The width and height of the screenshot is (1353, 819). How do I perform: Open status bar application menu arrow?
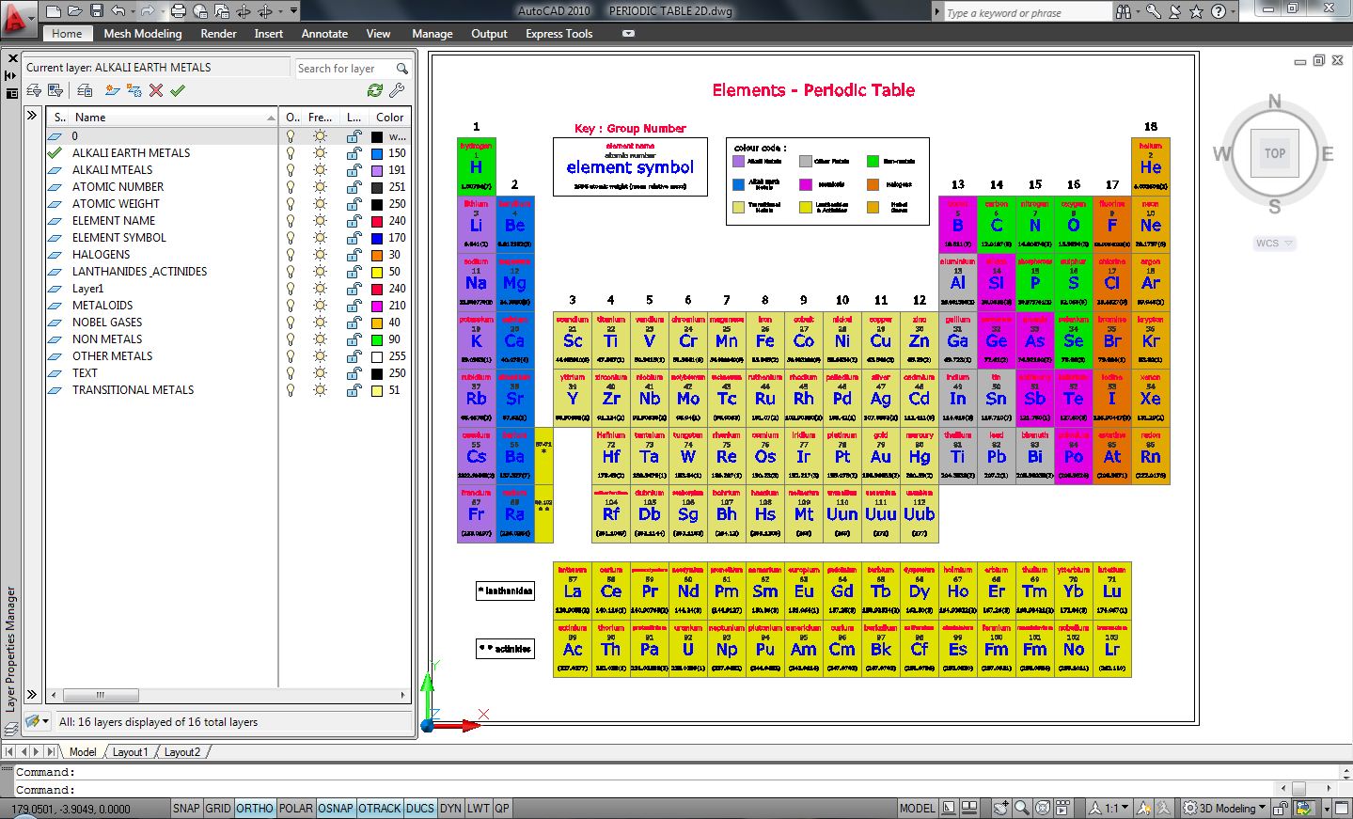pos(1327,808)
